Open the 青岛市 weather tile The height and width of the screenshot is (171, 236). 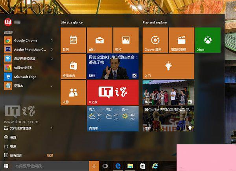(x=113, y=119)
